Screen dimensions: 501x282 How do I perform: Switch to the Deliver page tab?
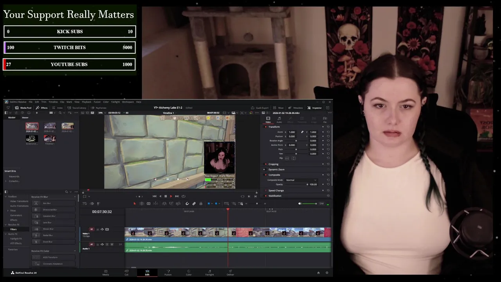(230, 273)
